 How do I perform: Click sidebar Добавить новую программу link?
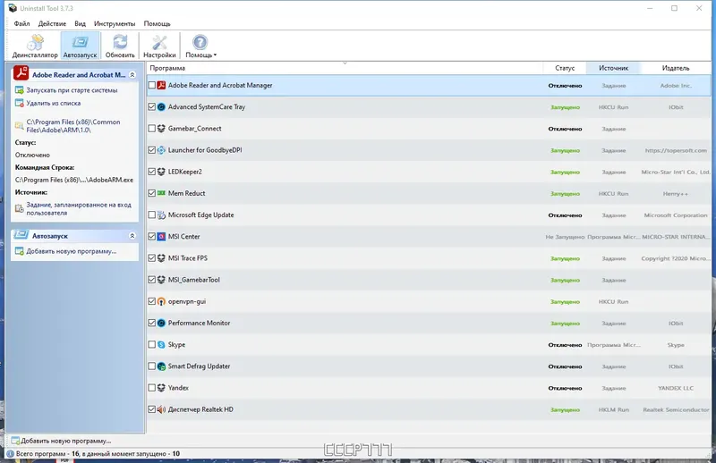[x=72, y=251]
